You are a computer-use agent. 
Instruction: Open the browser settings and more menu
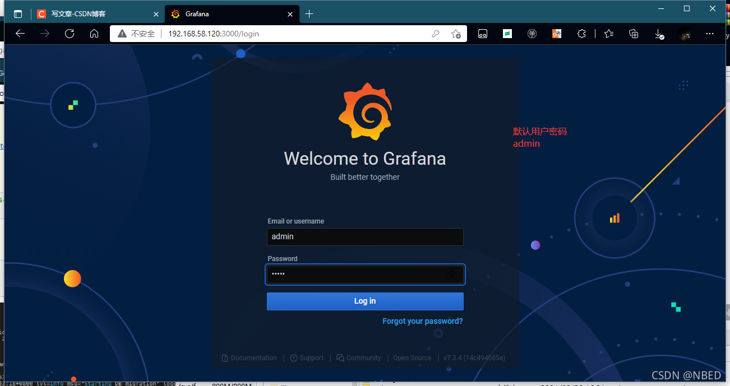[x=710, y=34]
